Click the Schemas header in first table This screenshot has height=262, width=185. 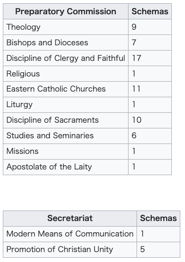[150, 11]
